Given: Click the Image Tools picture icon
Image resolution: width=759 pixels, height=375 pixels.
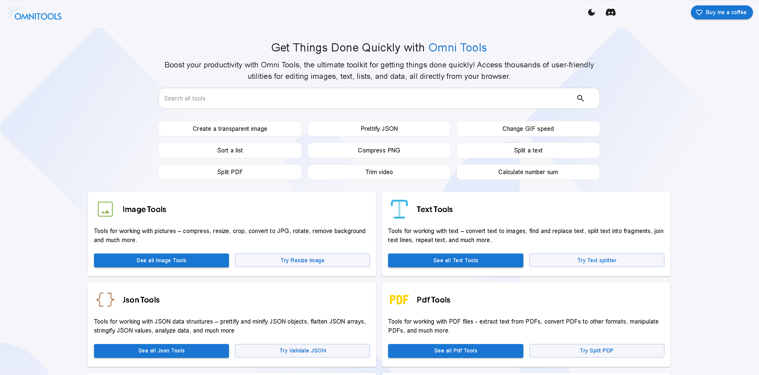Looking at the screenshot, I should pyautogui.click(x=105, y=209).
